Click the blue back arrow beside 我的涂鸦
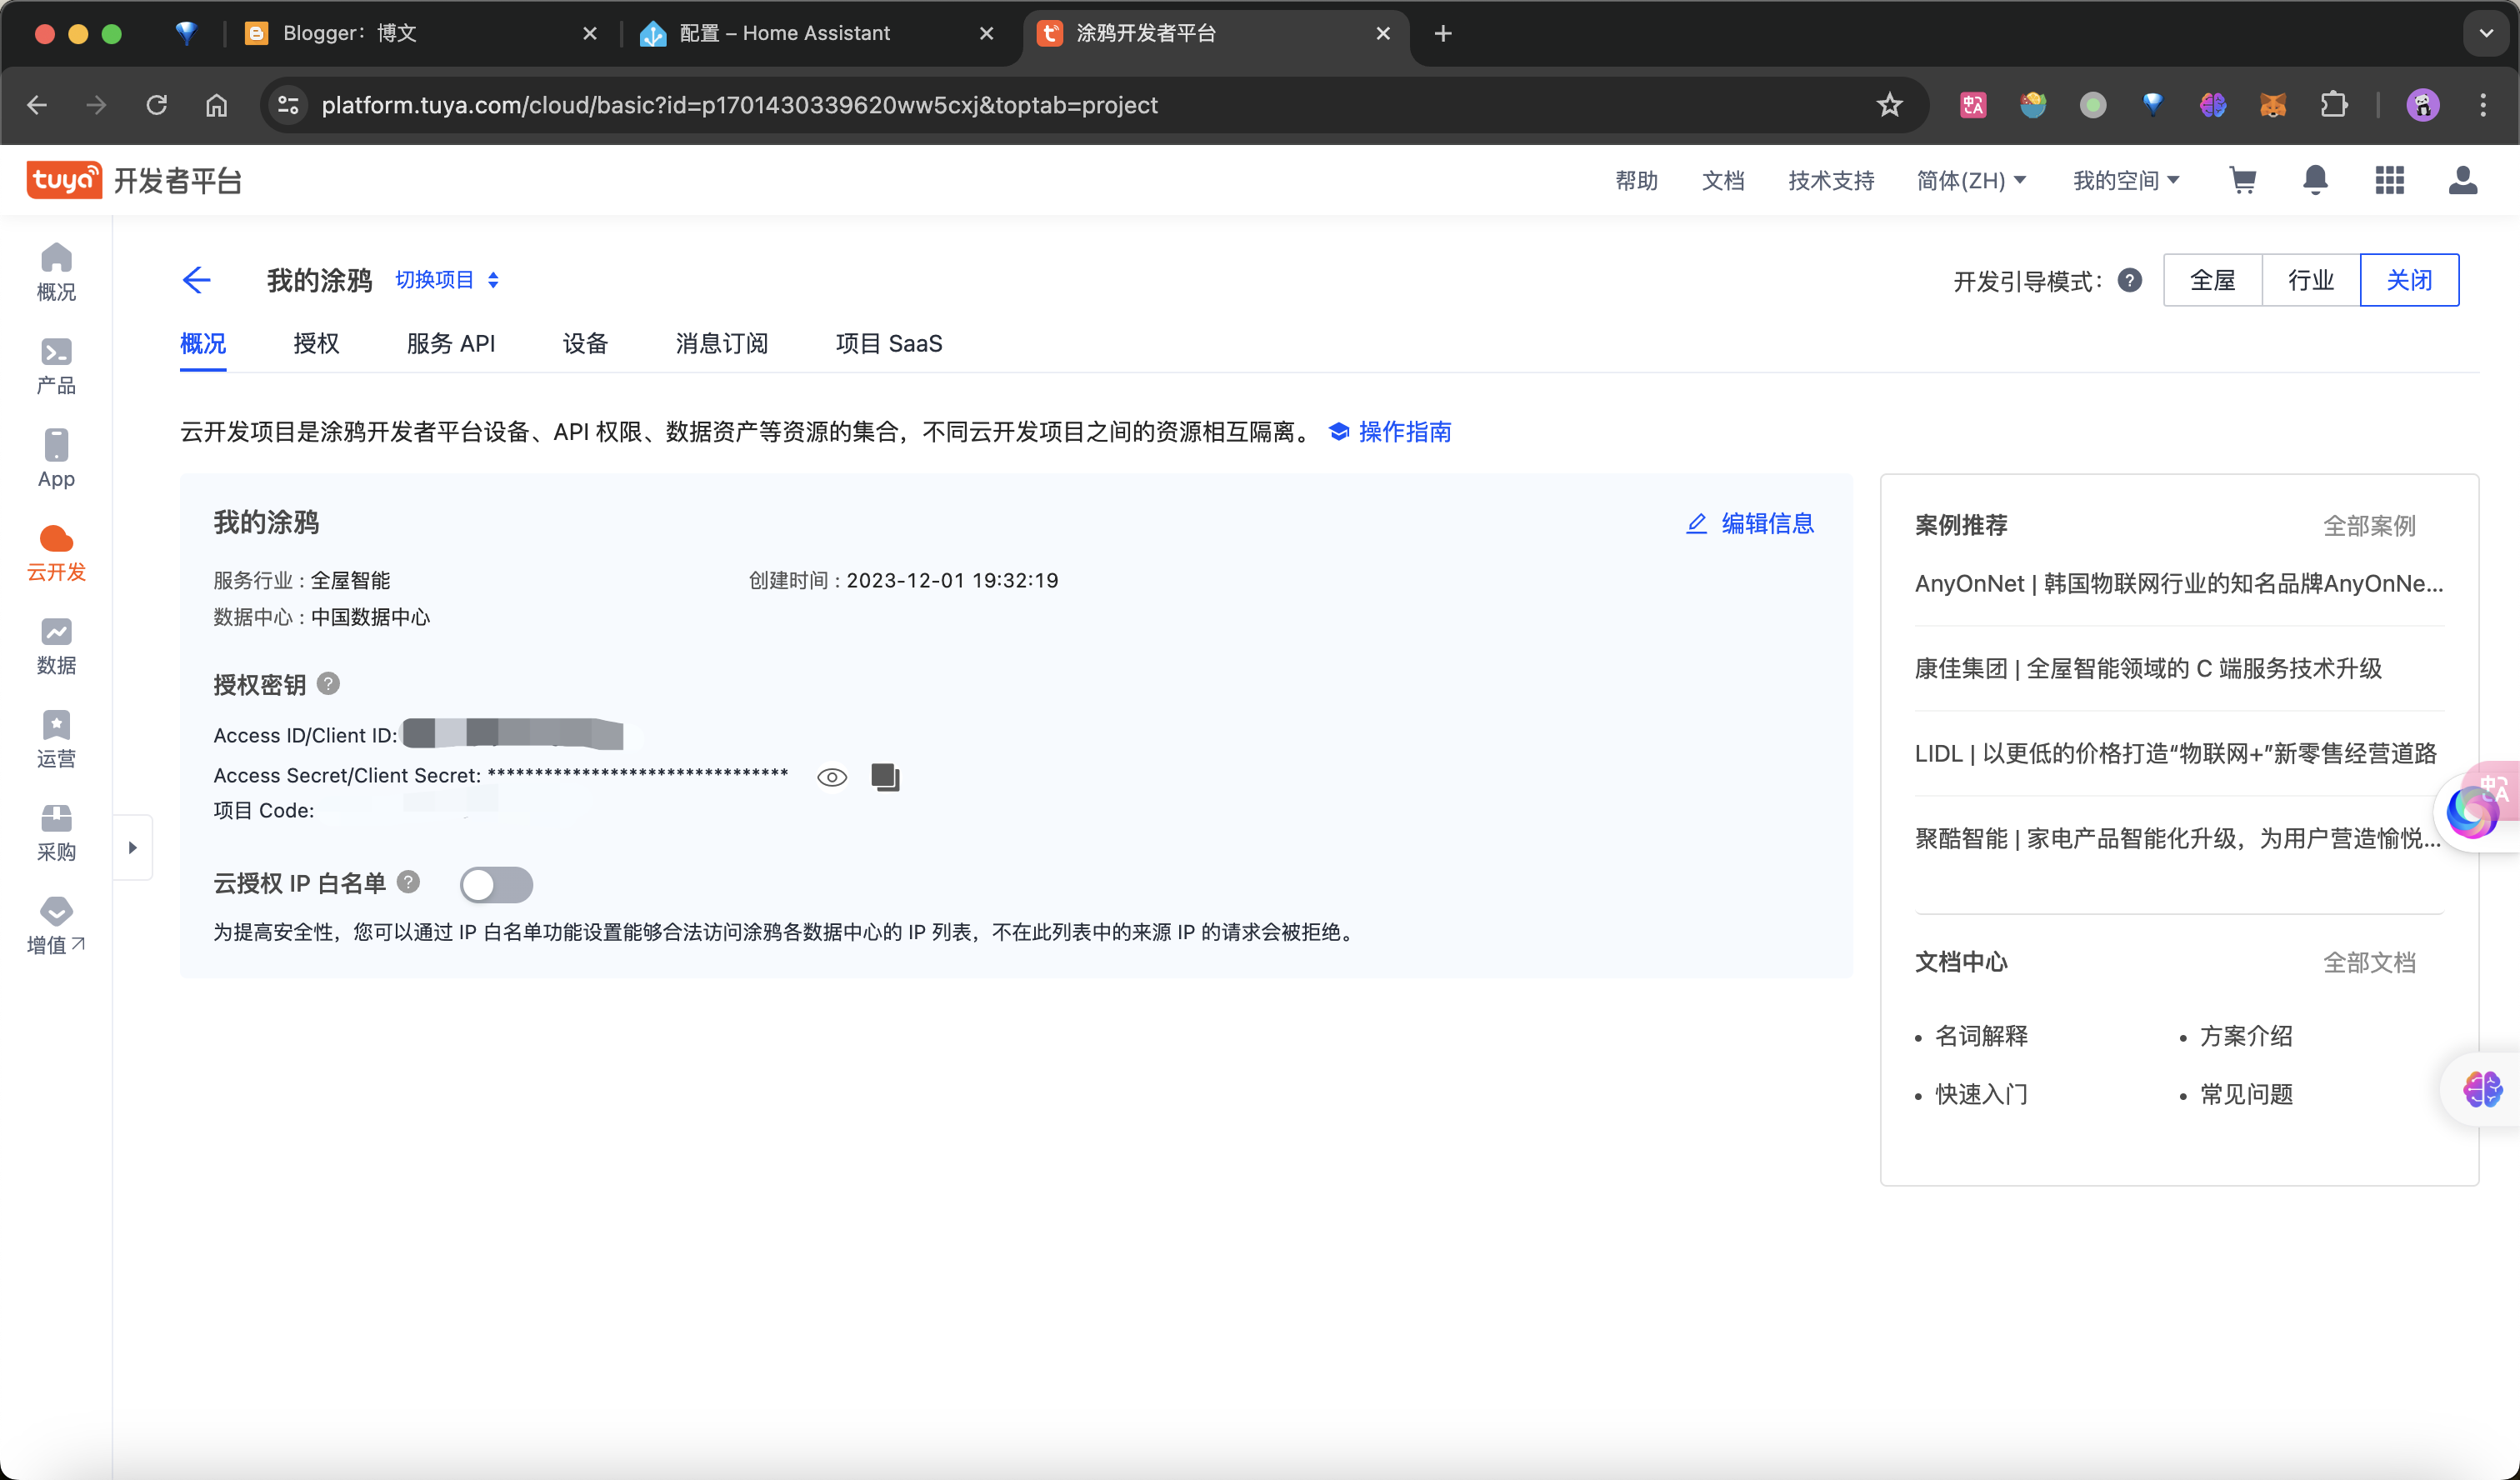The width and height of the screenshot is (2520, 1480). [x=197, y=280]
